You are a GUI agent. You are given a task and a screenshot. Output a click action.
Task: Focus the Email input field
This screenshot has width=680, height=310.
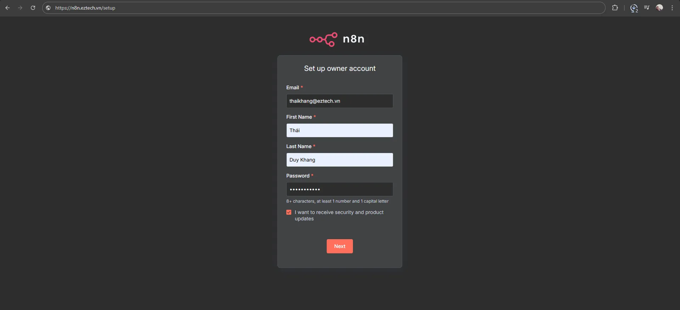point(339,101)
